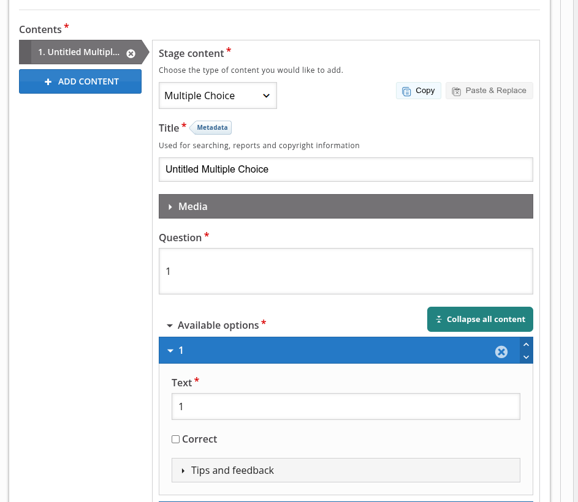The height and width of the screenshot is (502, 578).
Task: Open the Title Metadata button
Action: coord(211,127)
